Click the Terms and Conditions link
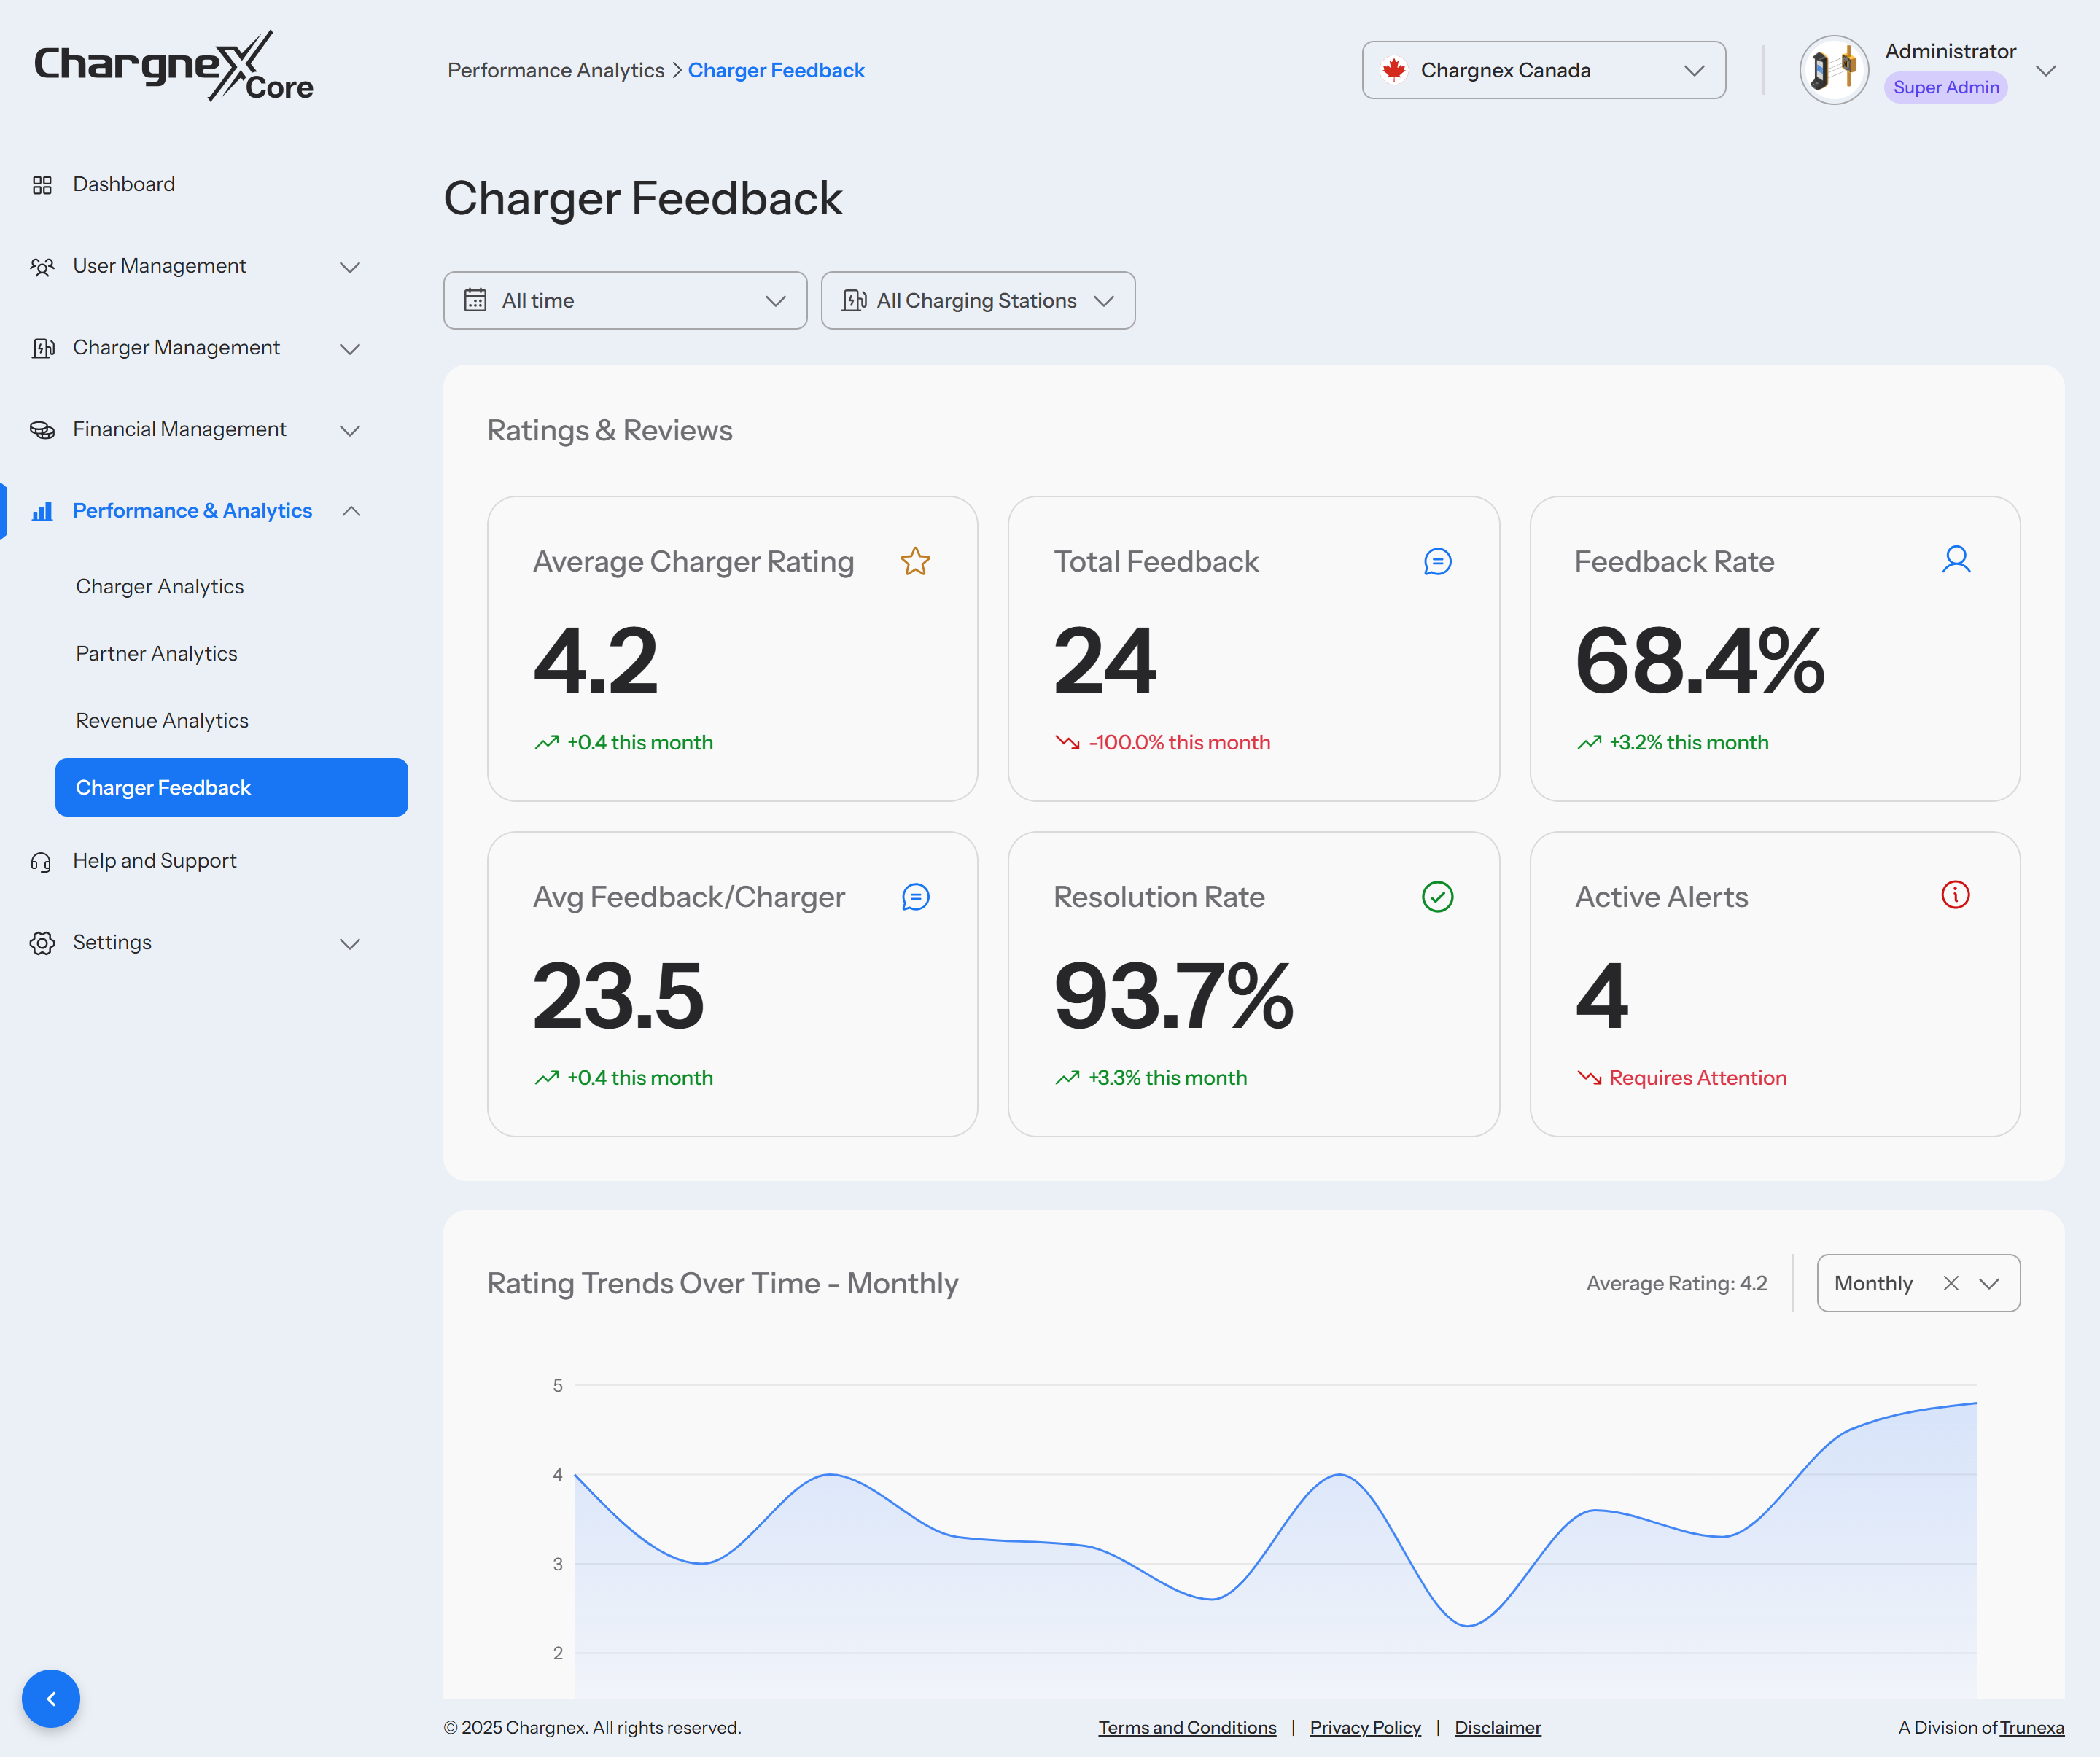 coord(1187,1727)
